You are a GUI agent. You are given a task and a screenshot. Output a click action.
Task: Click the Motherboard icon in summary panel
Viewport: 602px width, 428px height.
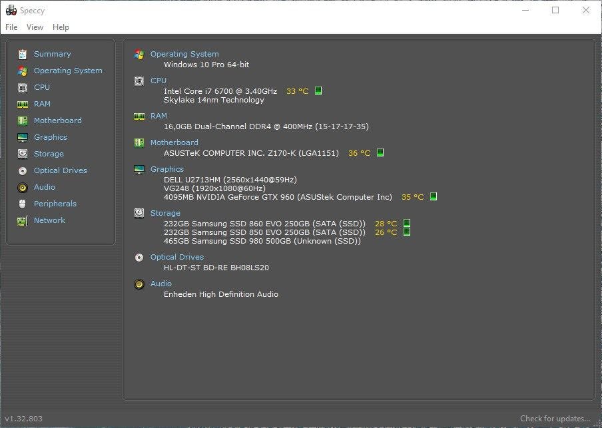click(139, 143)
